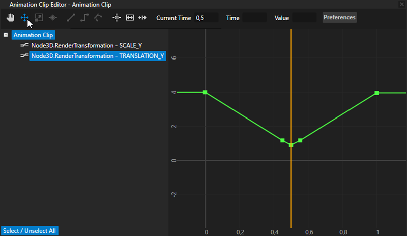Select the Pan hand tool
Image resolution: width=407 pixels, height=236 pixels.
pyautogui.click(x=11, y=18)
